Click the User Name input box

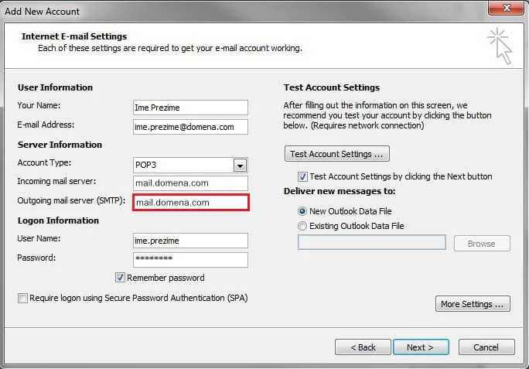point(190,241)
